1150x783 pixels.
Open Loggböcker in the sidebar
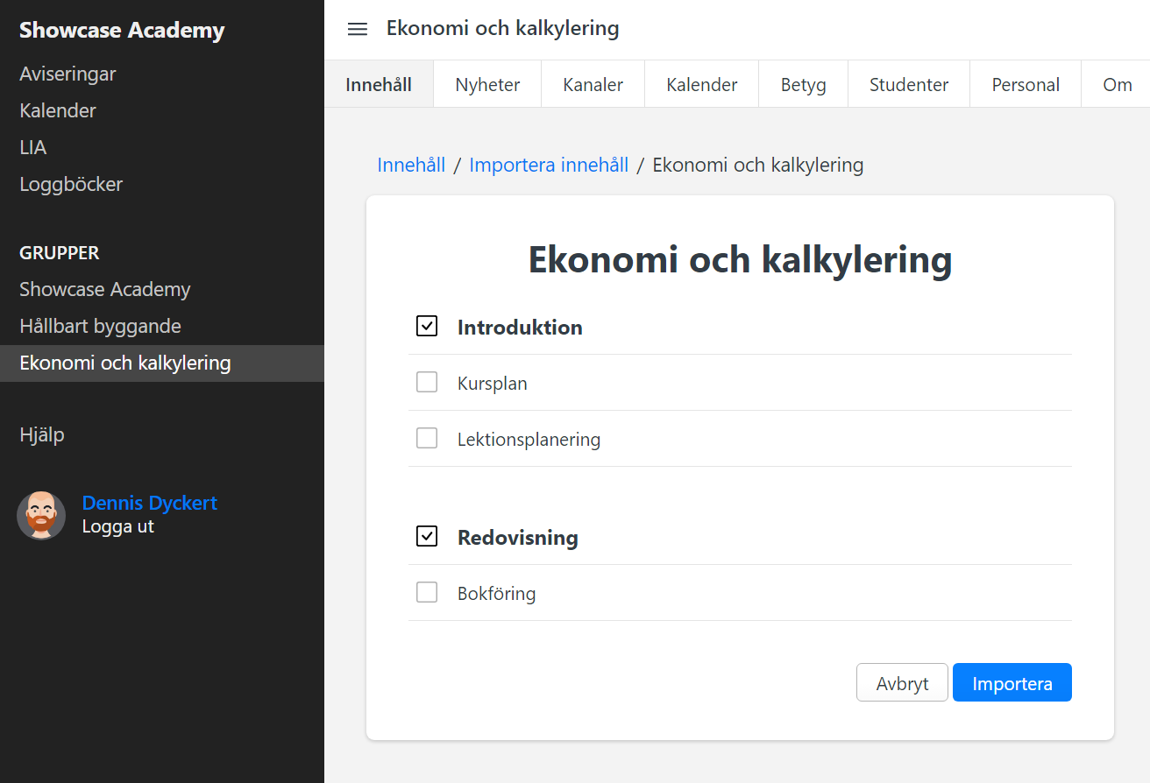tap(71, 184)
